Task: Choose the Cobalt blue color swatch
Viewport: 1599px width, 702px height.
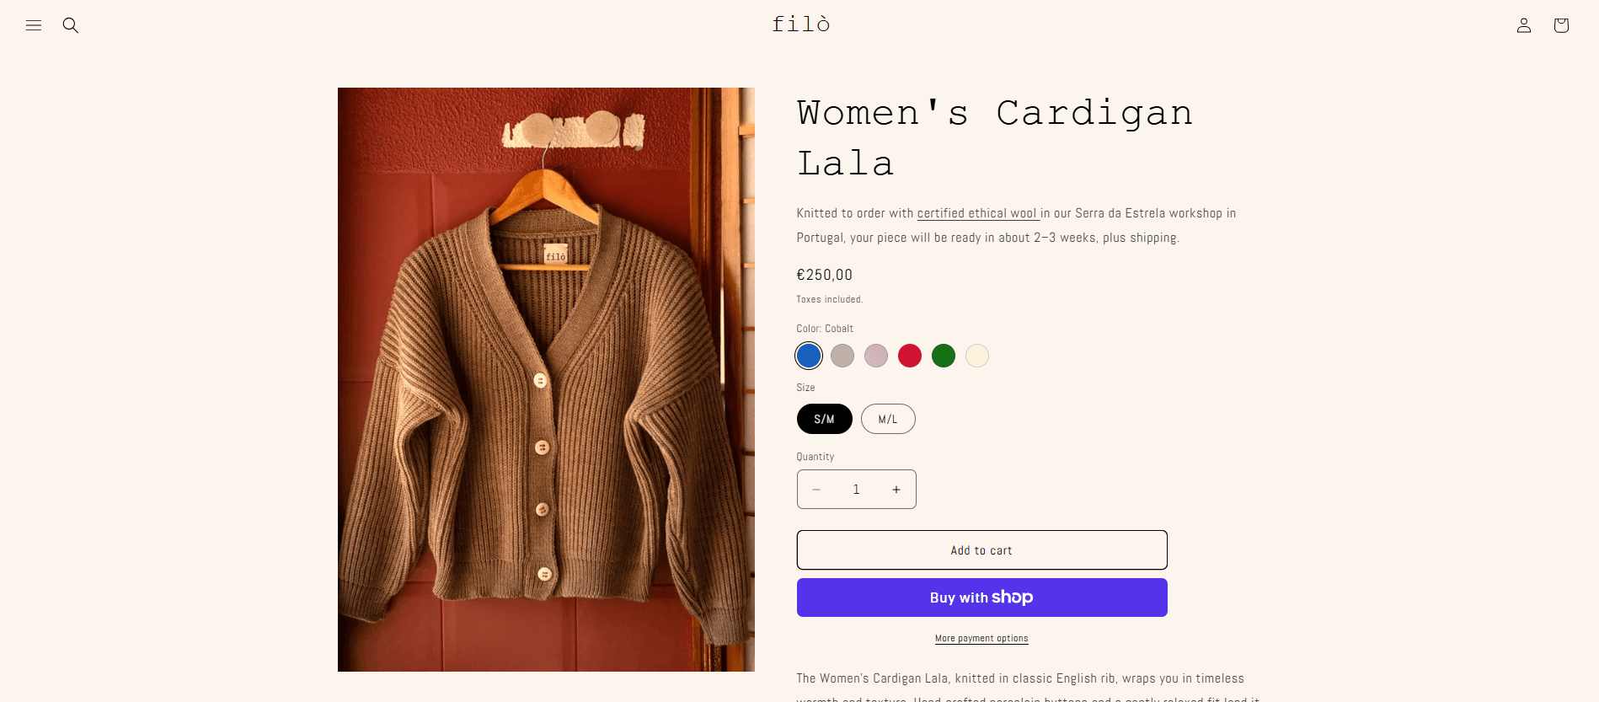Action: [x=809, y=356]
